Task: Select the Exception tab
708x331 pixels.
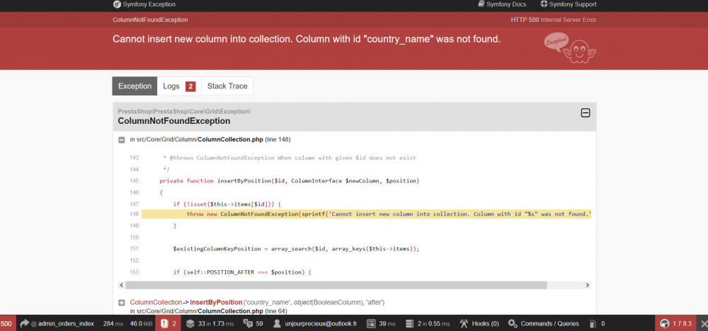Action: coord(135,86)
